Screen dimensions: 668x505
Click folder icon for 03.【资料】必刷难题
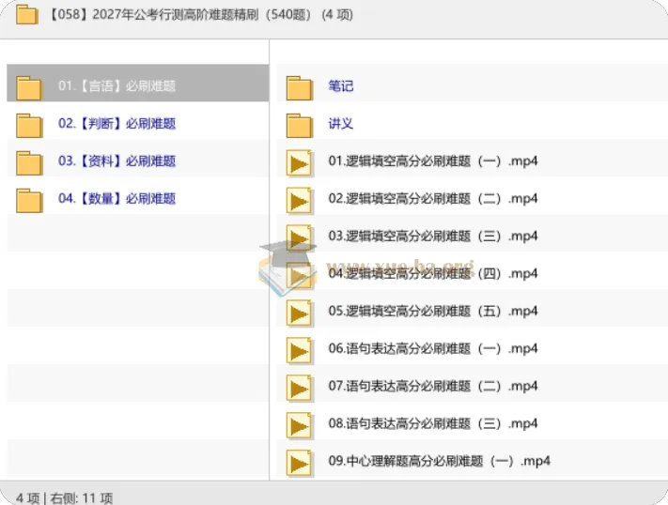click(29, 163)
